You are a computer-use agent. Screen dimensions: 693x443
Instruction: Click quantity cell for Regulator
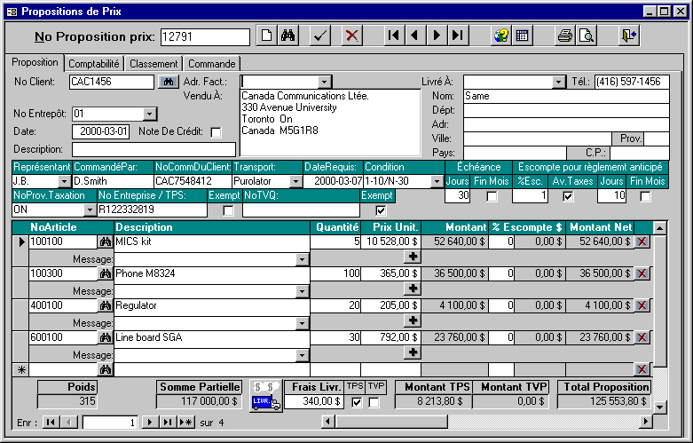point(335,305)
